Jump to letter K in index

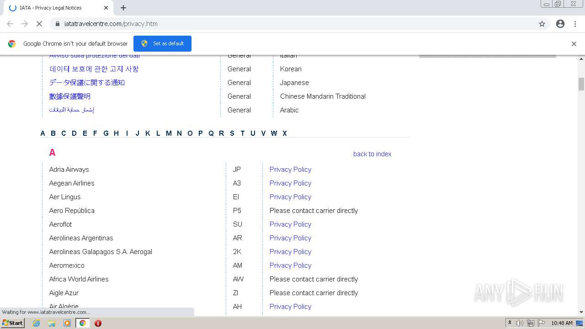[x=148, y=133]
